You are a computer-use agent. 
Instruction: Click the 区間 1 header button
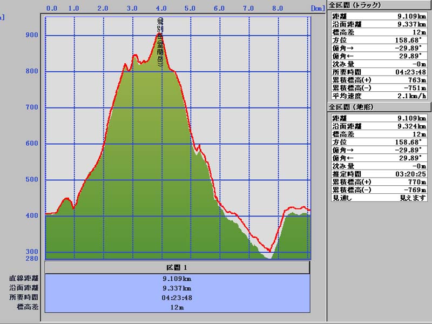pos(177,268)
